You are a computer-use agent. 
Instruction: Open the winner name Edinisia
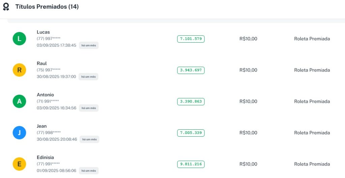pyautogui.click(x=45, y=158)
